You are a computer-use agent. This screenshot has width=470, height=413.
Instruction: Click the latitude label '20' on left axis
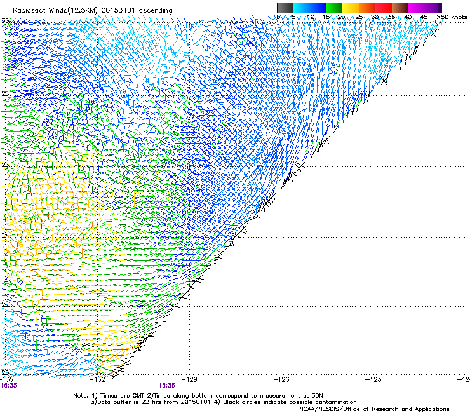point(5,373)
